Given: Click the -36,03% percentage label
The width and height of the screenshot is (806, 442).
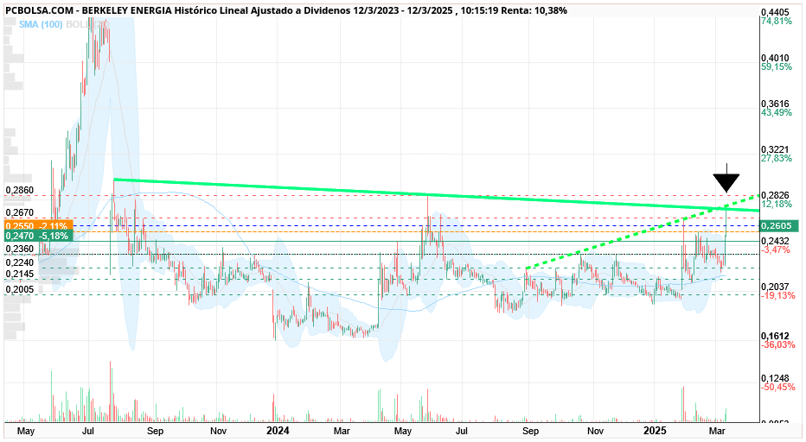Looking at the screenshot, I should (x=777, y=345).
